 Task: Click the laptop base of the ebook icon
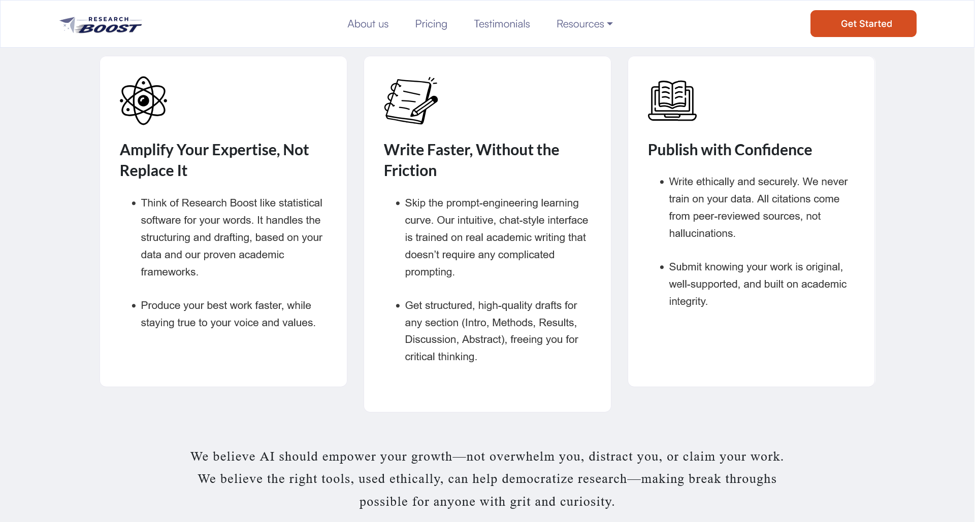[672, 117]
